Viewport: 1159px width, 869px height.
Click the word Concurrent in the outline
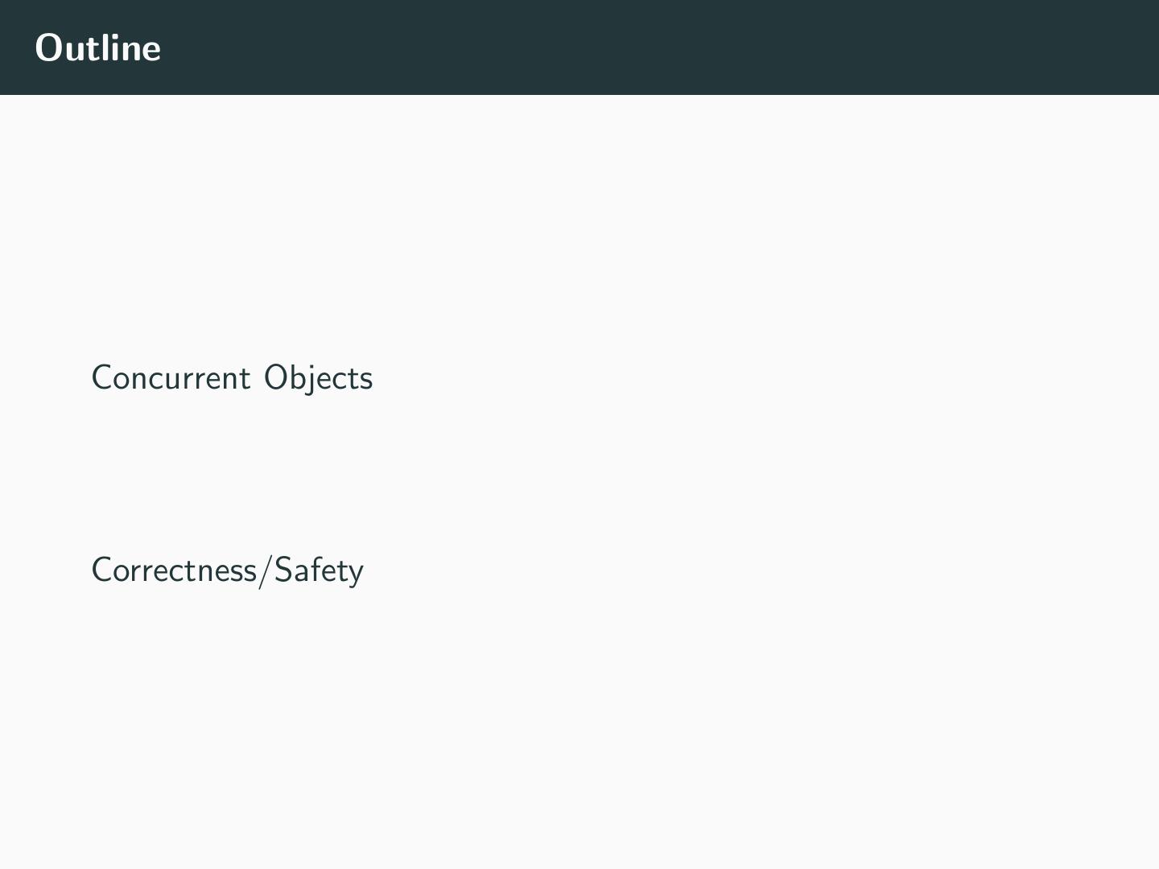tap(171, 377)
